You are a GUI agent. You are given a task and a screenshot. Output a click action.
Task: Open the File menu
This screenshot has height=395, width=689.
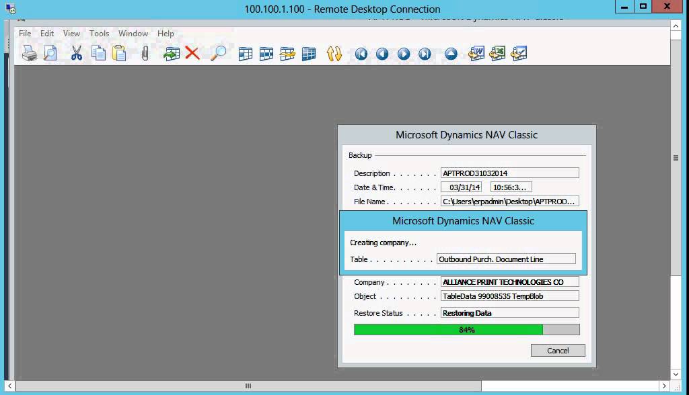(x=25, y=34)
